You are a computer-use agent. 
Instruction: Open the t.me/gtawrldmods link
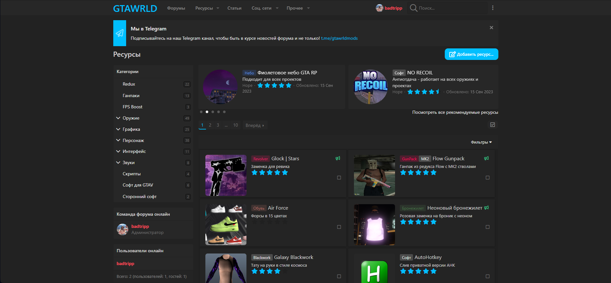click(x=340, y=38)
